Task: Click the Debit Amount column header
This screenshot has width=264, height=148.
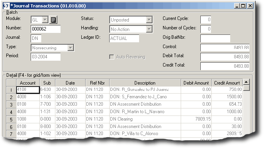Action: coord(196,83)
